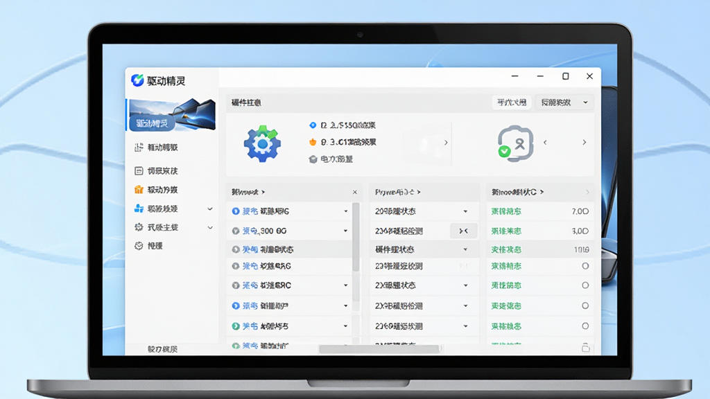Expand the chevron beside blue blocks sidebar item
This screenshot has width=710, height=399.
pyautogui.click(x=210, y=209)
